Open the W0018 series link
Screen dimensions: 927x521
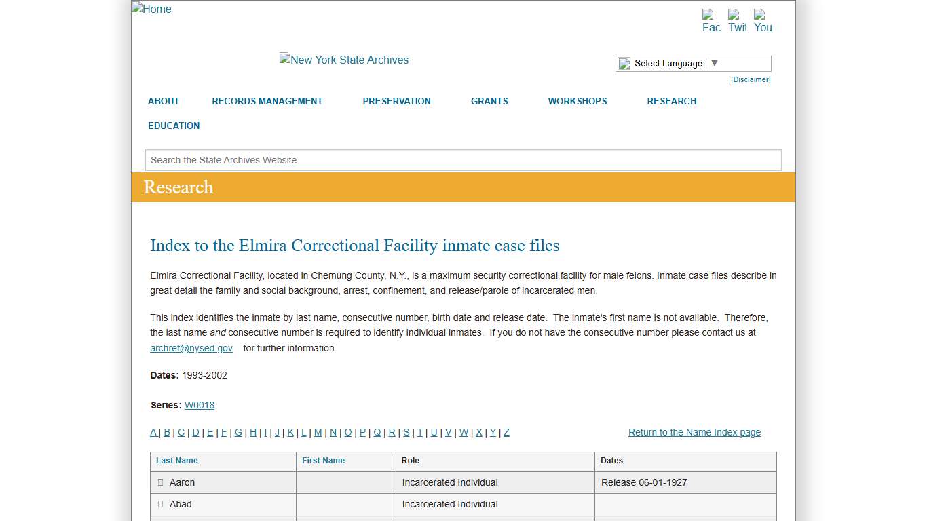(200, 405)
